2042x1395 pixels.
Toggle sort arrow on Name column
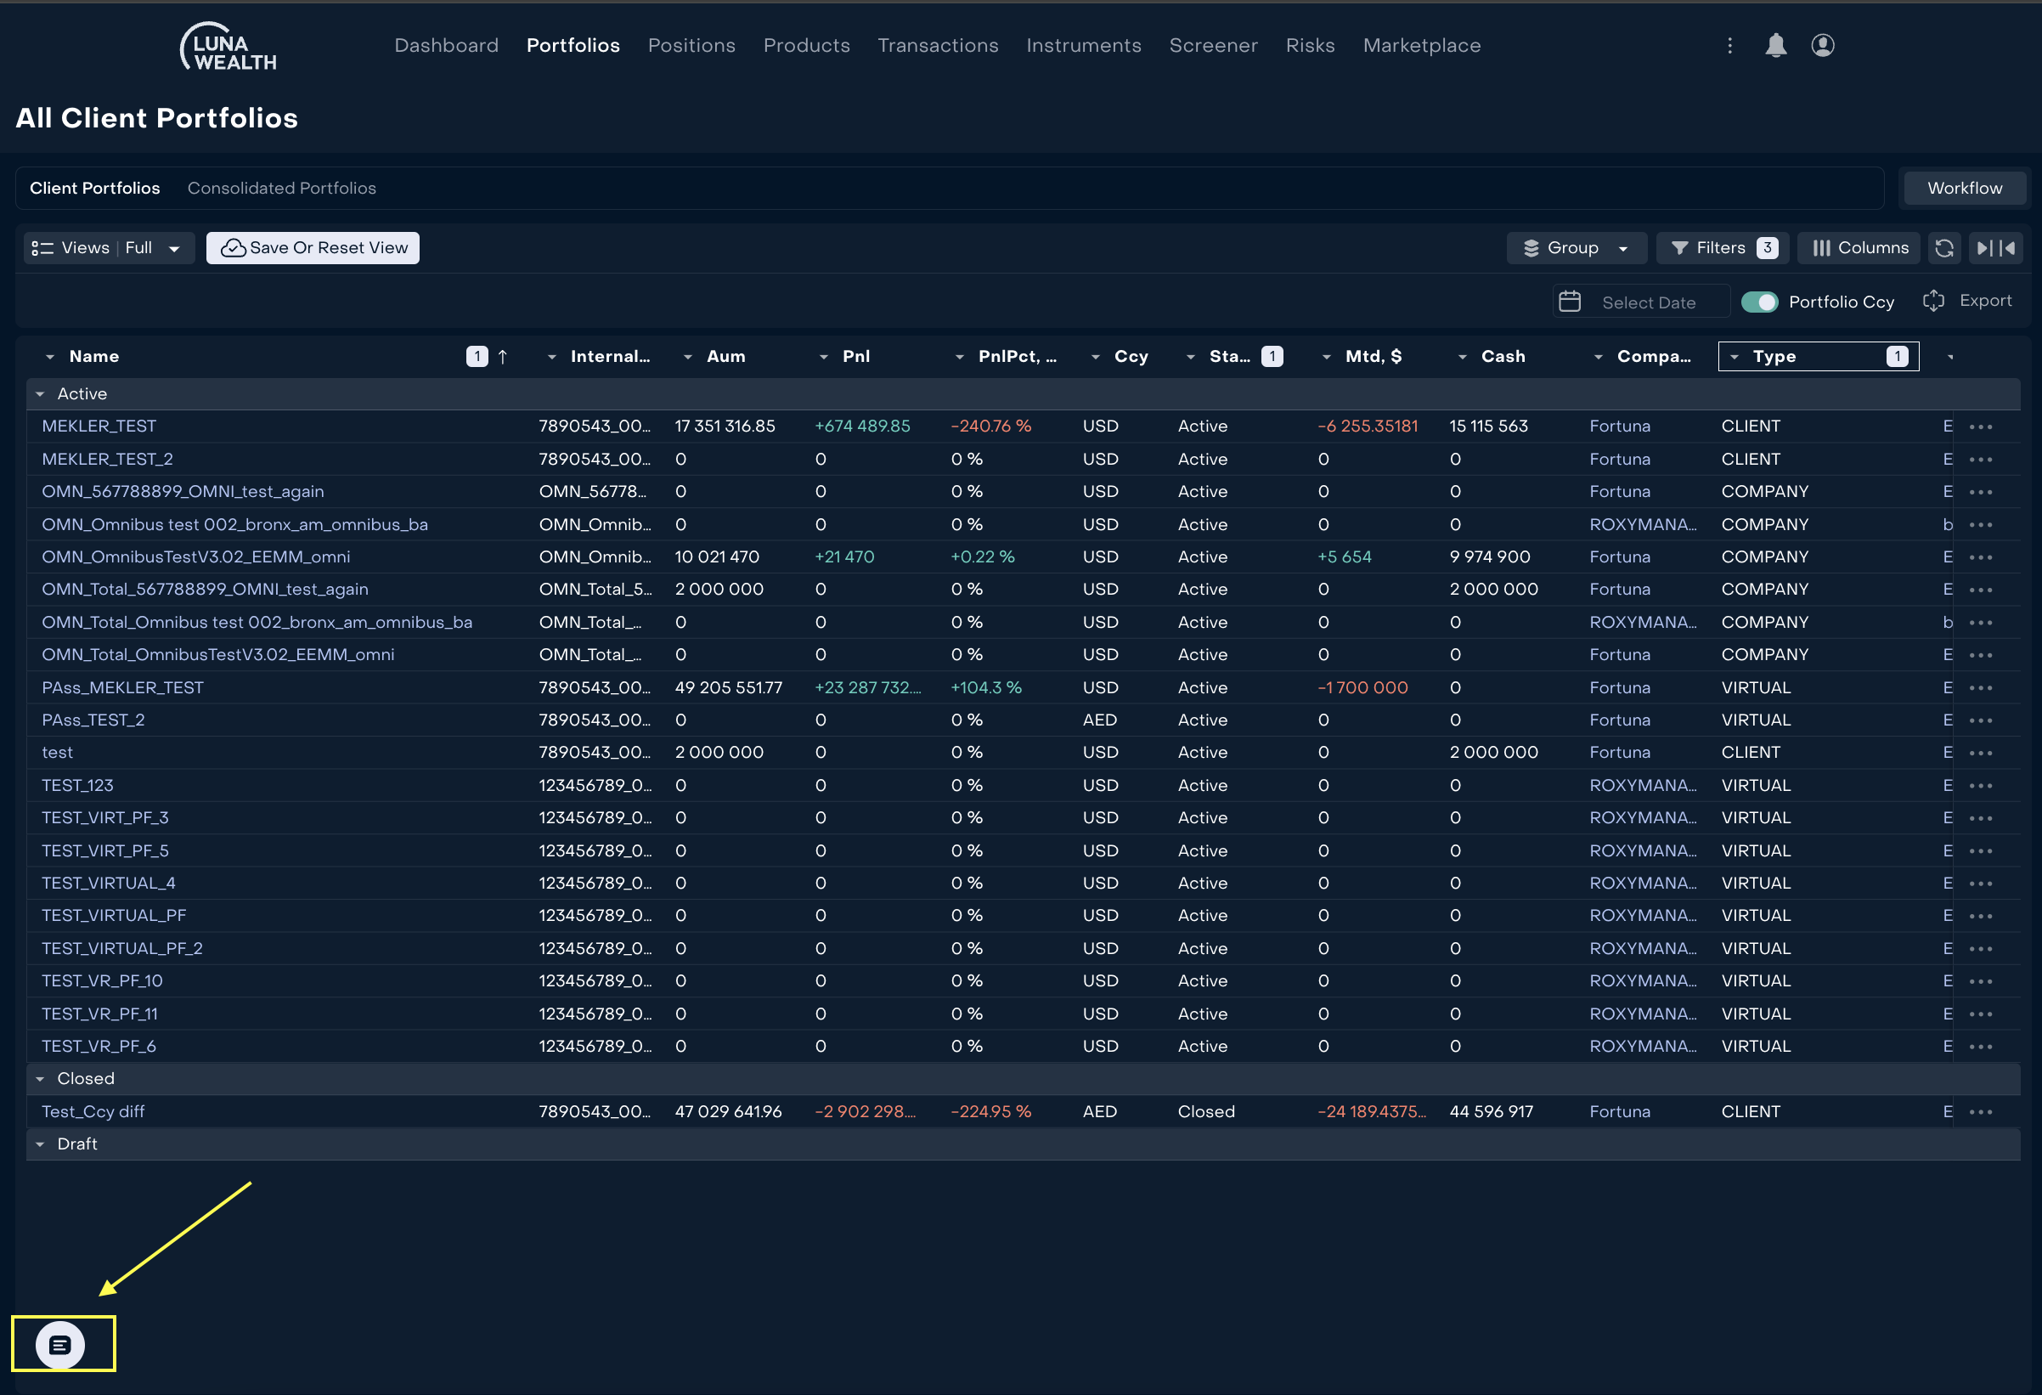click(x=503, y=356)
